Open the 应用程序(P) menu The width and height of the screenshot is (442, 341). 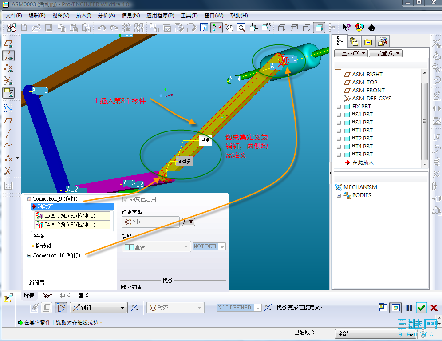point(160,16)
